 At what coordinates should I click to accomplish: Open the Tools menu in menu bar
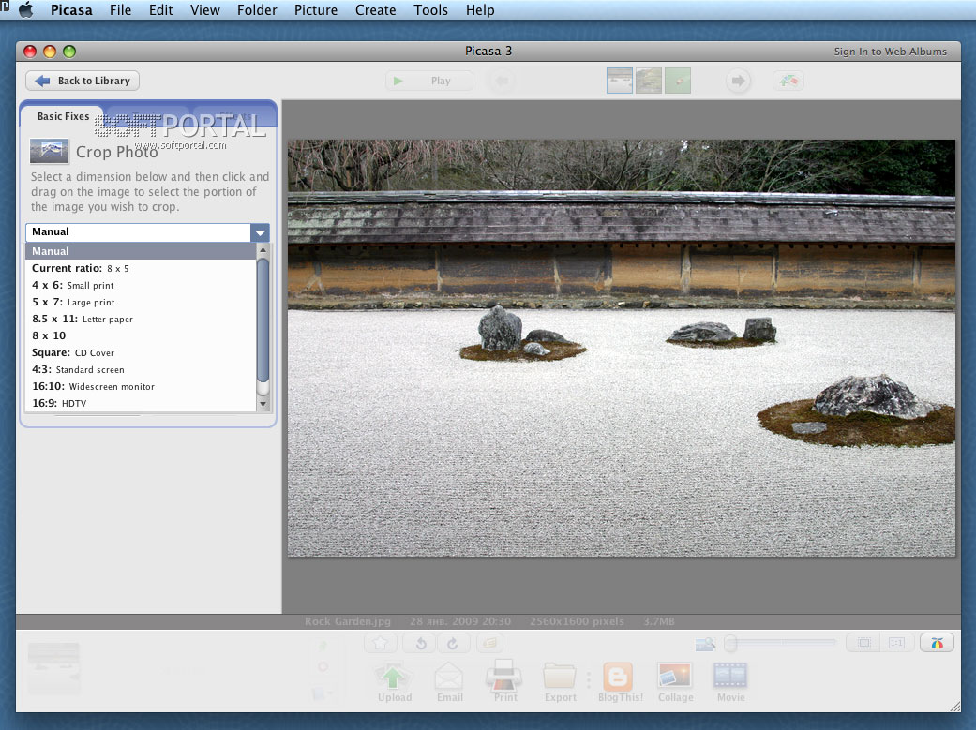click(430, 10)
